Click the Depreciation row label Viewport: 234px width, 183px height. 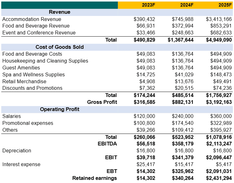tap(17, 150)
